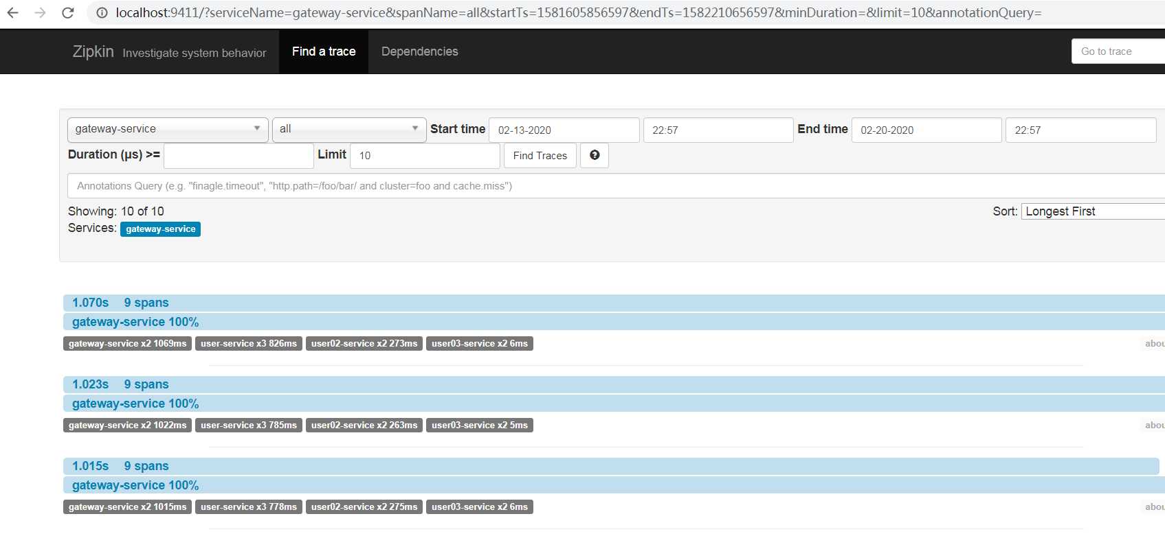Open the 1.015s trace with 9 spans

point(611,466)
